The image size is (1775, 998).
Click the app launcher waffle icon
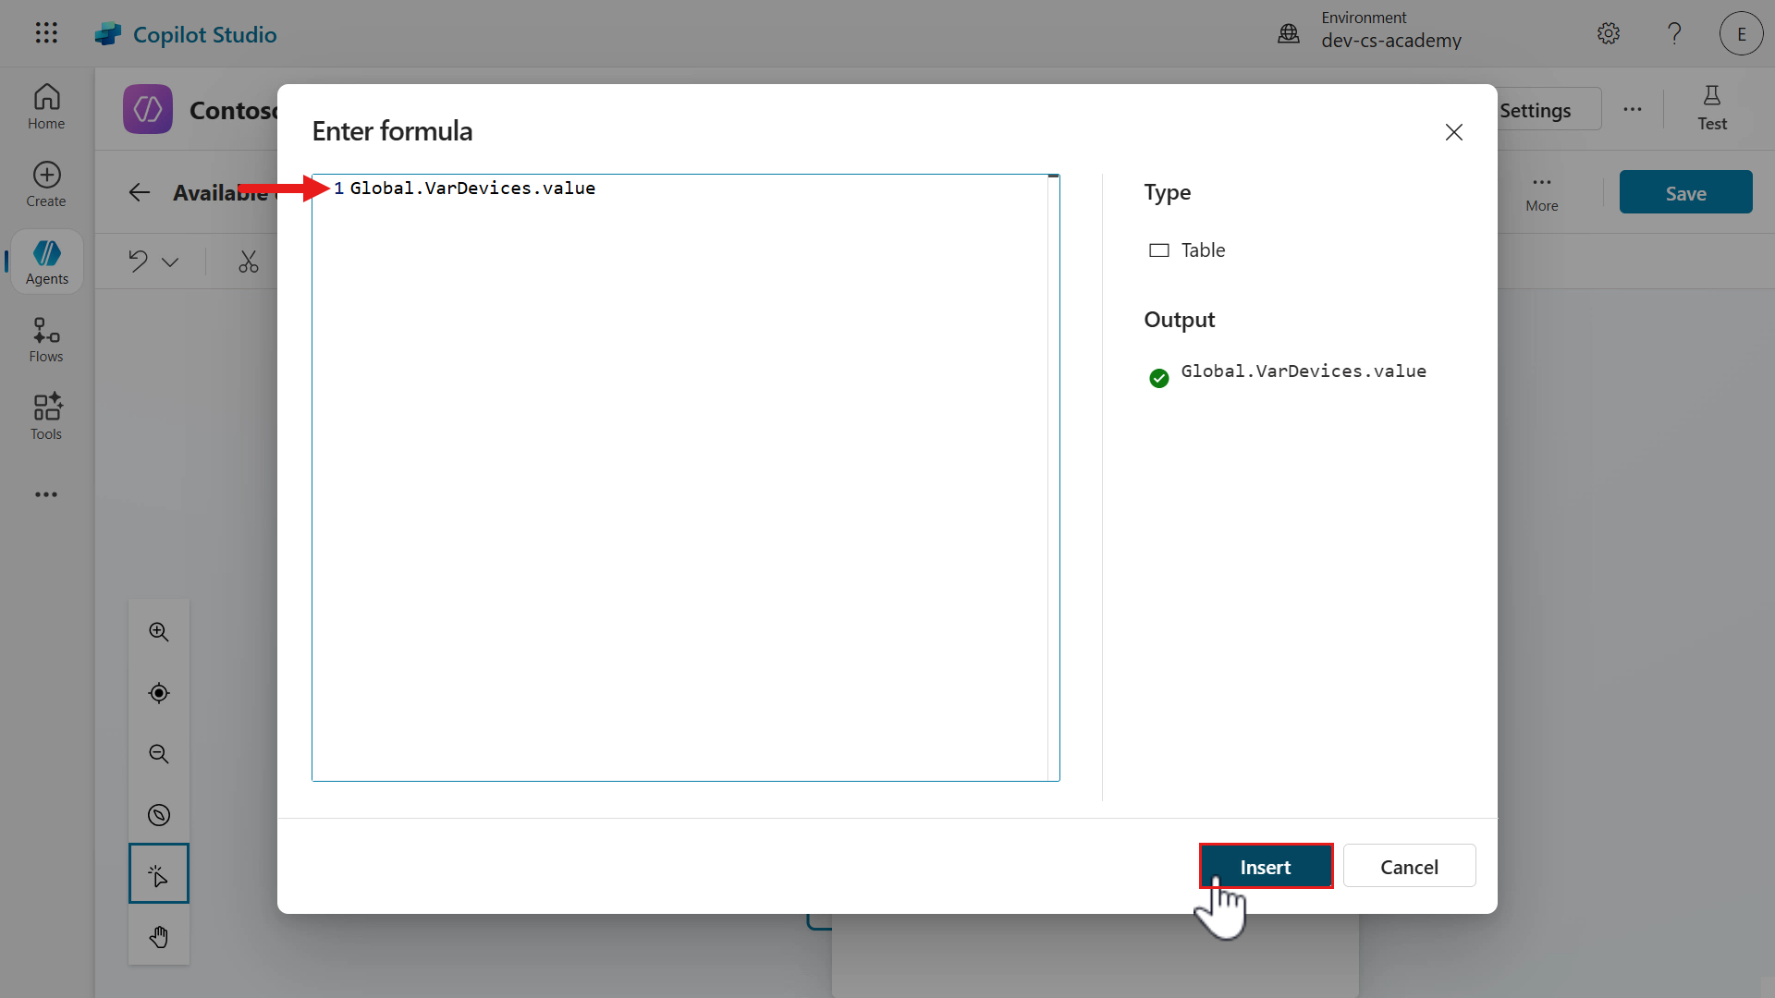point(46,33)
